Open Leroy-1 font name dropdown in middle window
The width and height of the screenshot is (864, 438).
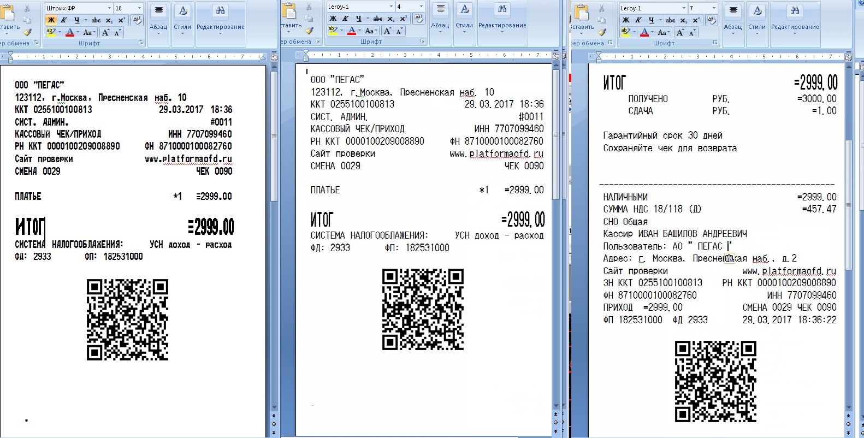pos(391,7)
